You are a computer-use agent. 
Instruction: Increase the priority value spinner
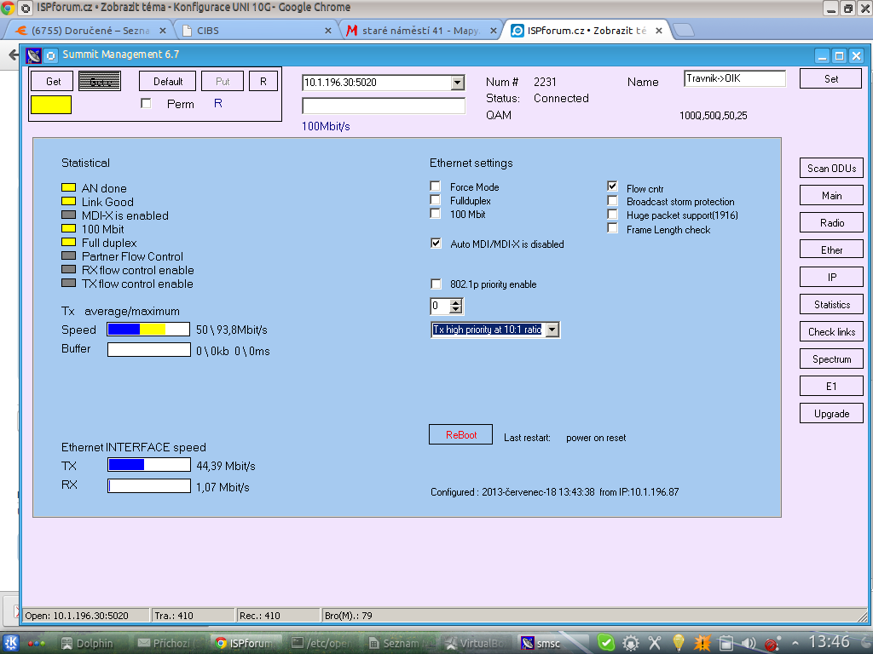pyautogui.click(x=456, y=302)
